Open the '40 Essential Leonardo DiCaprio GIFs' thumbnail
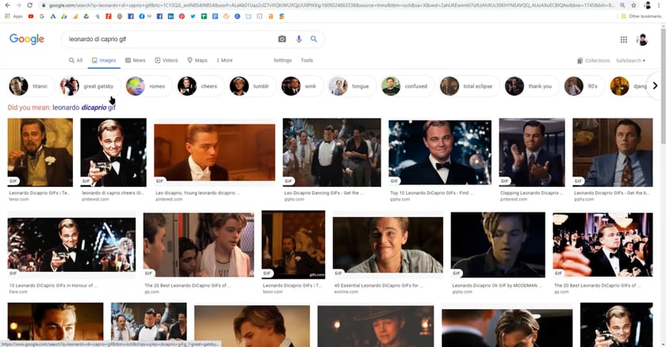 [x=388, y=245]
